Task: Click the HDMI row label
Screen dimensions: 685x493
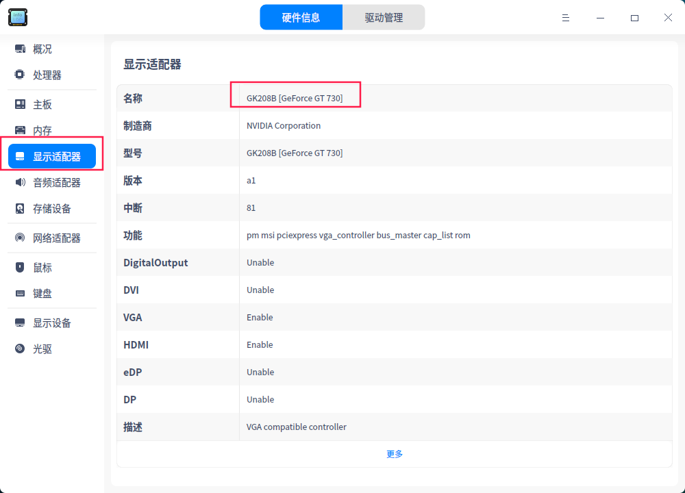Action: [136, 345]
